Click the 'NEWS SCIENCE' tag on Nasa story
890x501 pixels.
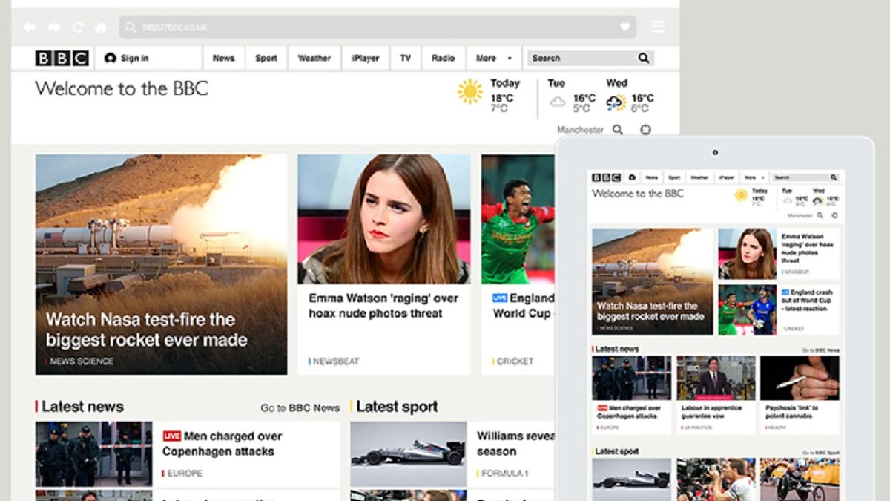[x=82, y=361]
